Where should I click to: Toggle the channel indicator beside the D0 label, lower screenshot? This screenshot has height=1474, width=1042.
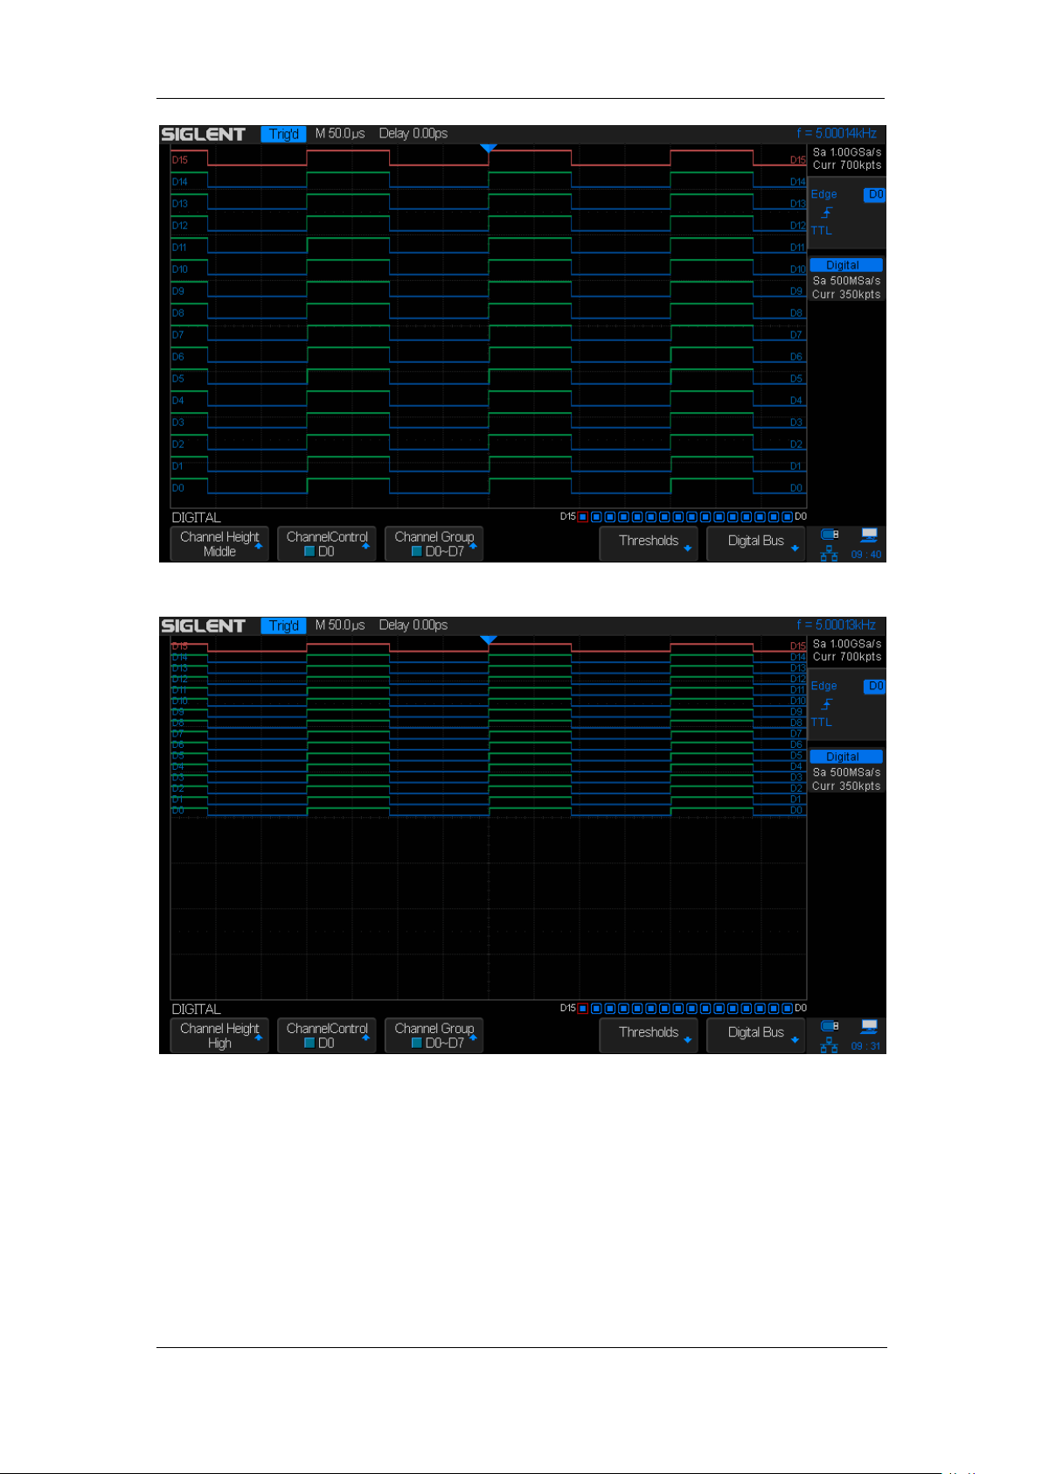pyautogui.click(x=788, y=1009)
